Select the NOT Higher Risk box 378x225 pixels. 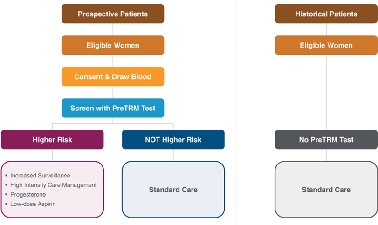pos(173,140)
